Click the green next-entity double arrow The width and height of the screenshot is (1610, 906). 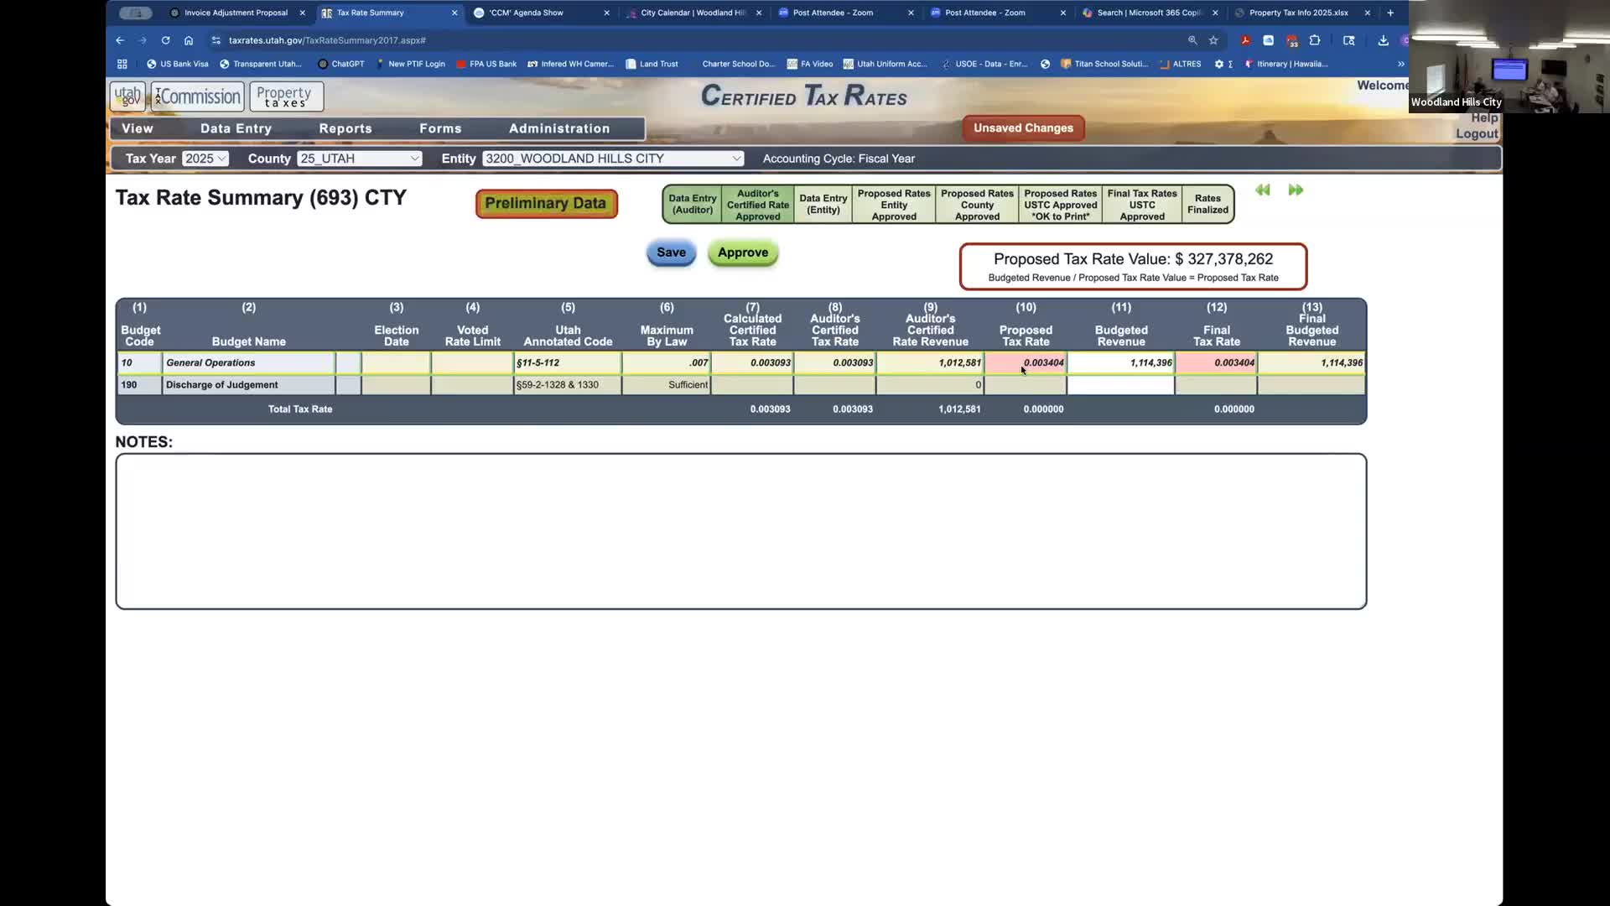coord(1296,190)
